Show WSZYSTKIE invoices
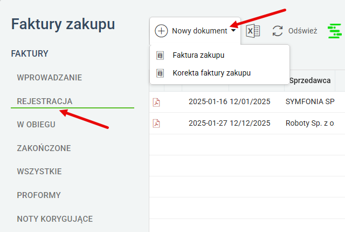345x232 pixels. point(39,172)
